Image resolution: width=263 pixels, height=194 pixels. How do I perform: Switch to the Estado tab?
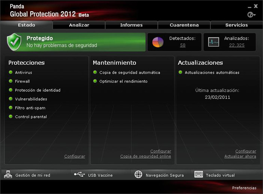coord(27,25)
